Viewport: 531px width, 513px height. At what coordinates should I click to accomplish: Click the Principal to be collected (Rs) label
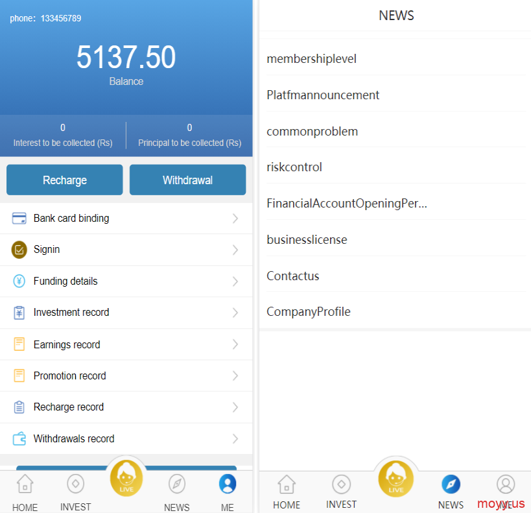(x=189, y=143)
